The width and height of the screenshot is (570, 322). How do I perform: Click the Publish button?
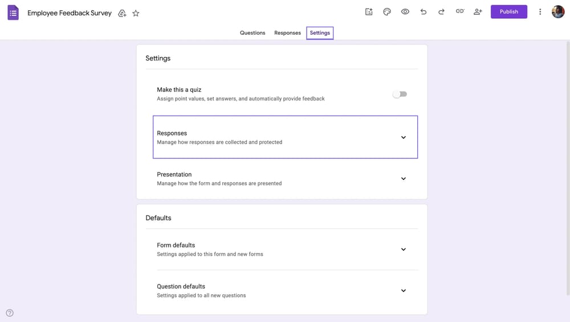point(508,11)
